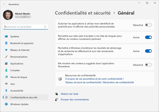Click the Jeux controller icon
The image size is (159, 112).
point(6,84)
